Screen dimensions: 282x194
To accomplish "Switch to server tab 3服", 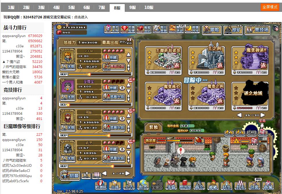I will pos(41,7).
